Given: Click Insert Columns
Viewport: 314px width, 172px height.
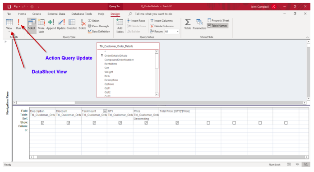Looking at the screenshot, I should (162, 21).
